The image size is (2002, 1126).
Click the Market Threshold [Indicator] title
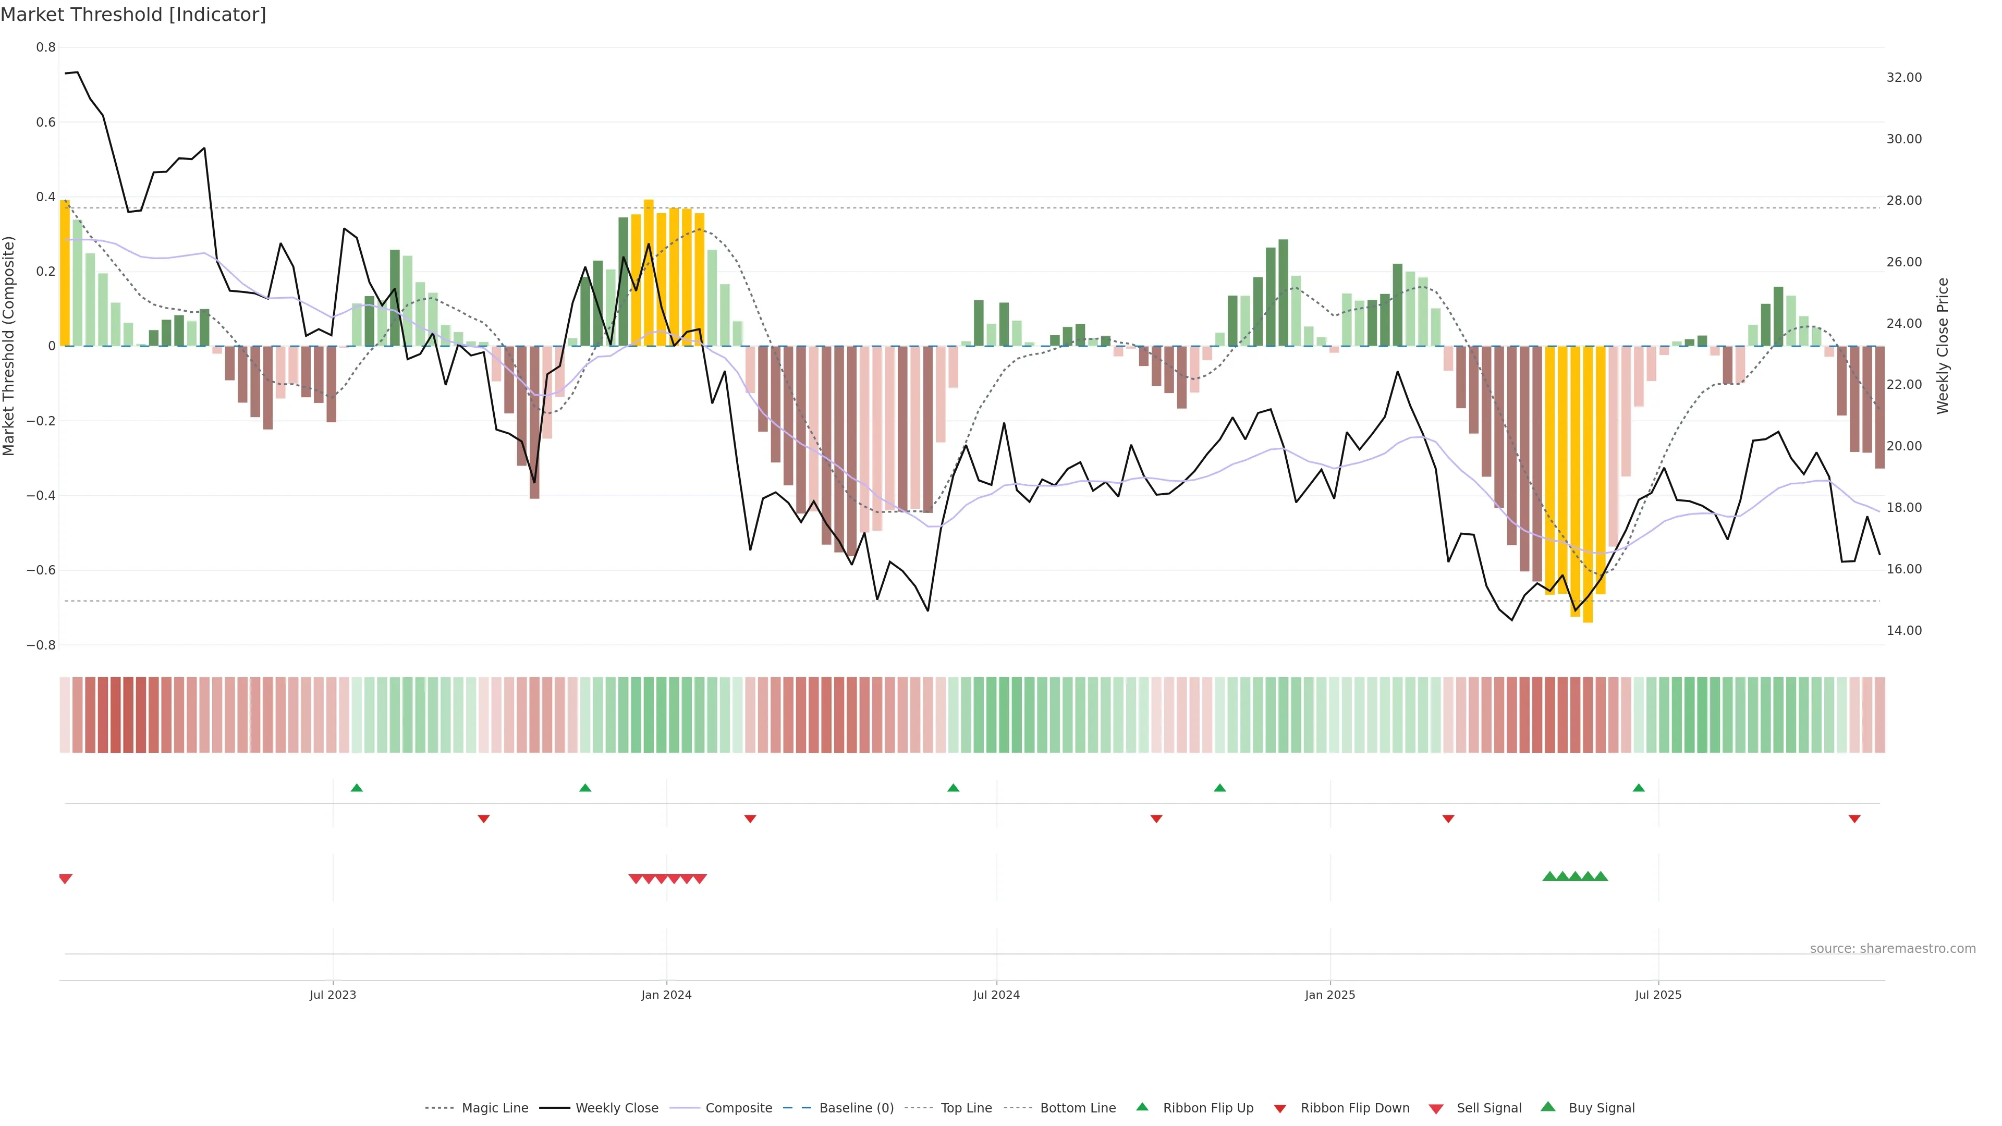133,15
